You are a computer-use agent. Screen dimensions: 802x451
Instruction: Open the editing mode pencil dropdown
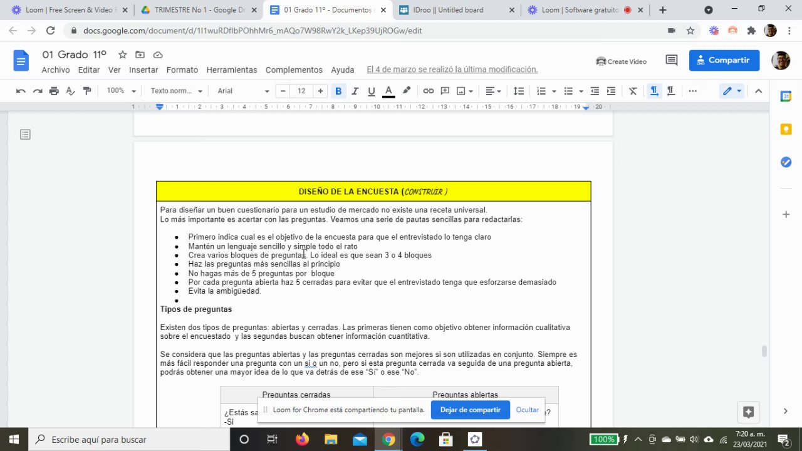pos(731,91)
